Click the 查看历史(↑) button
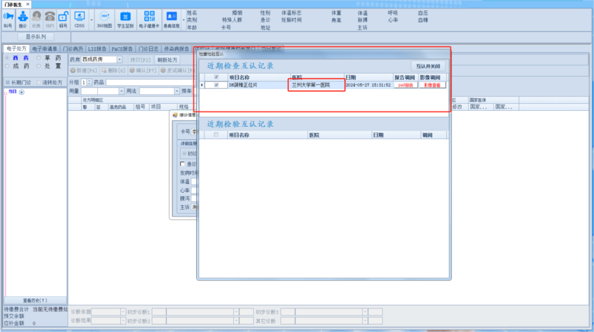This screenshot has height=332, width=594. 35,301
